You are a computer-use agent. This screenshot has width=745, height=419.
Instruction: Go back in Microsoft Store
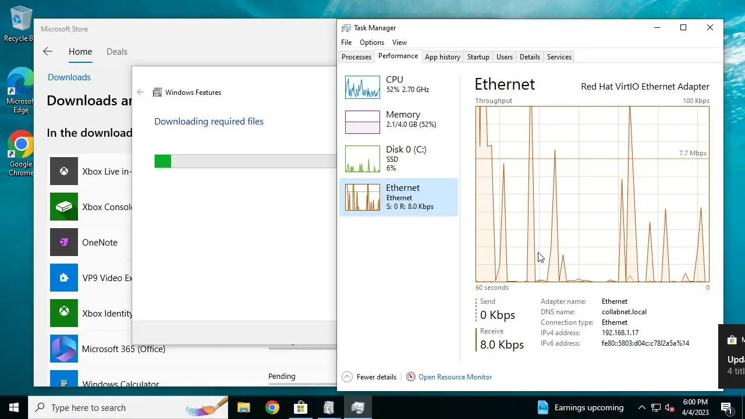pyautogui.click(x=48, y=52)
